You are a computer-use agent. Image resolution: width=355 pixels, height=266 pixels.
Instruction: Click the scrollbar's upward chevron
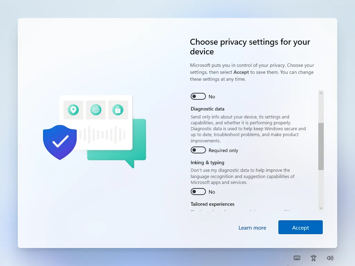(321, 93)
